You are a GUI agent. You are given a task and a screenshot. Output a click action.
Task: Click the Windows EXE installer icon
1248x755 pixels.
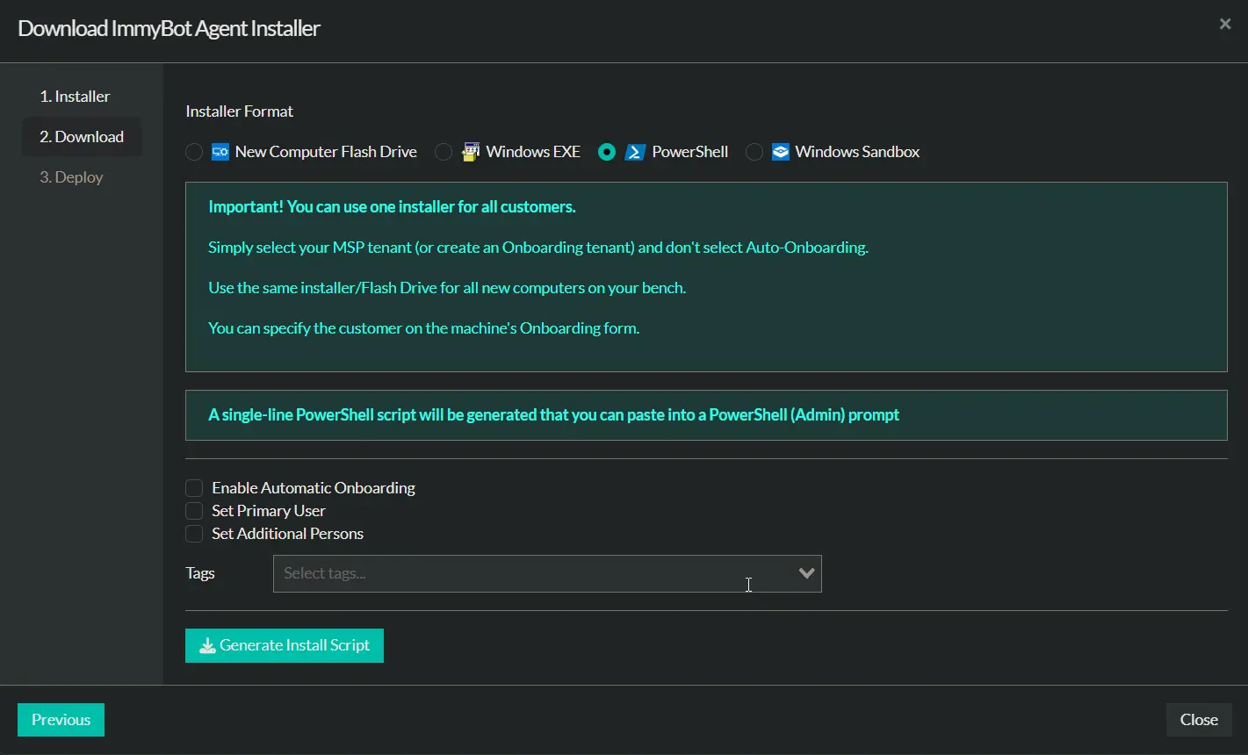[x=471, y=152]
